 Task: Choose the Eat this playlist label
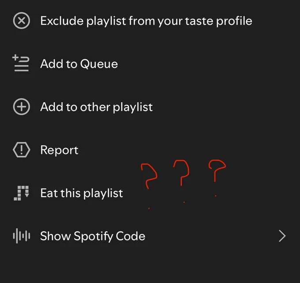(82, 194)
